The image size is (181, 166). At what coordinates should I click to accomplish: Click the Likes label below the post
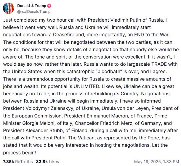coord(54,162)
